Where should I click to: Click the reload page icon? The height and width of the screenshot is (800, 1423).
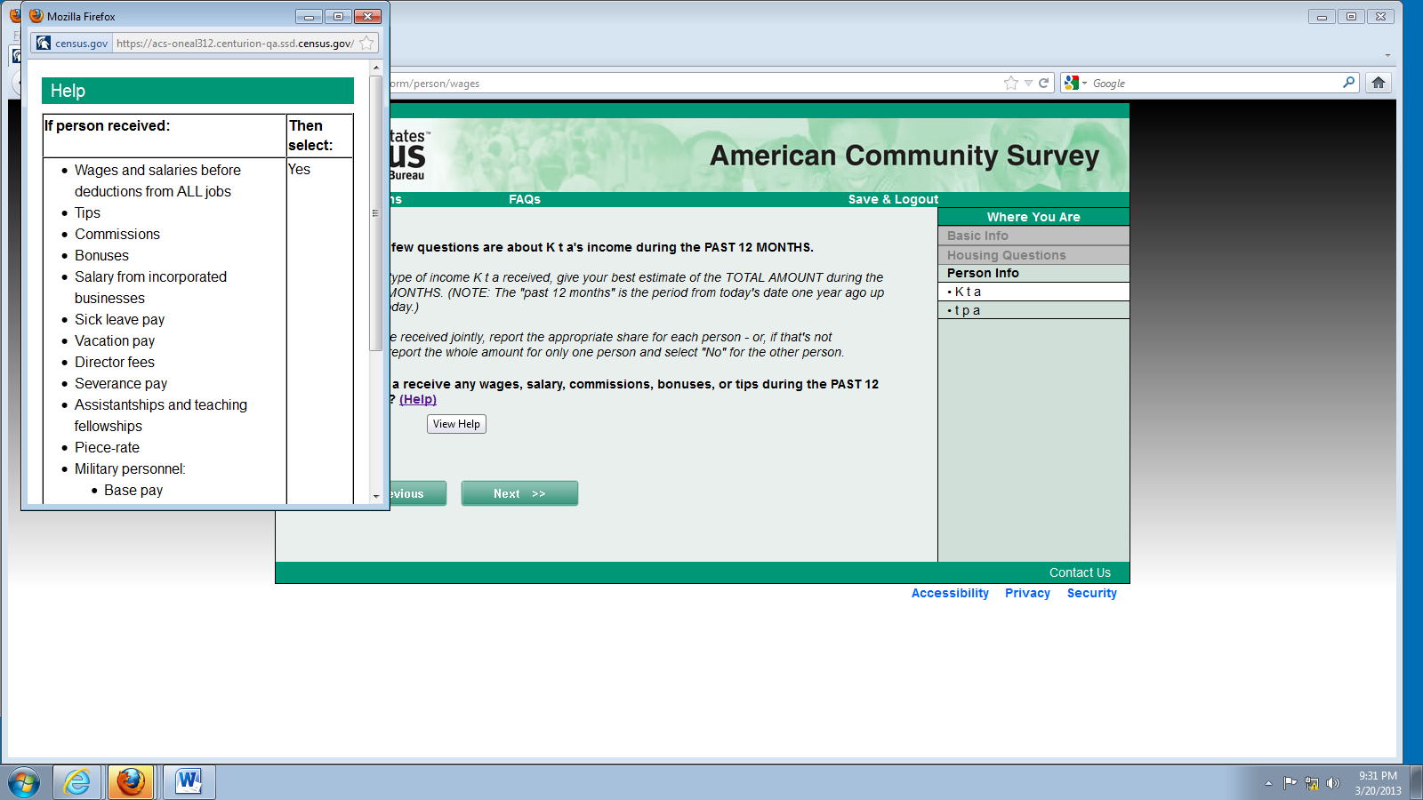pyautogui.click(x=1044, y=83)
